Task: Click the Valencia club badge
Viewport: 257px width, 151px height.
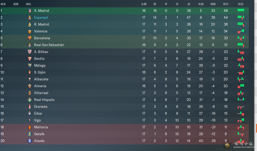Action: [30, 31]
